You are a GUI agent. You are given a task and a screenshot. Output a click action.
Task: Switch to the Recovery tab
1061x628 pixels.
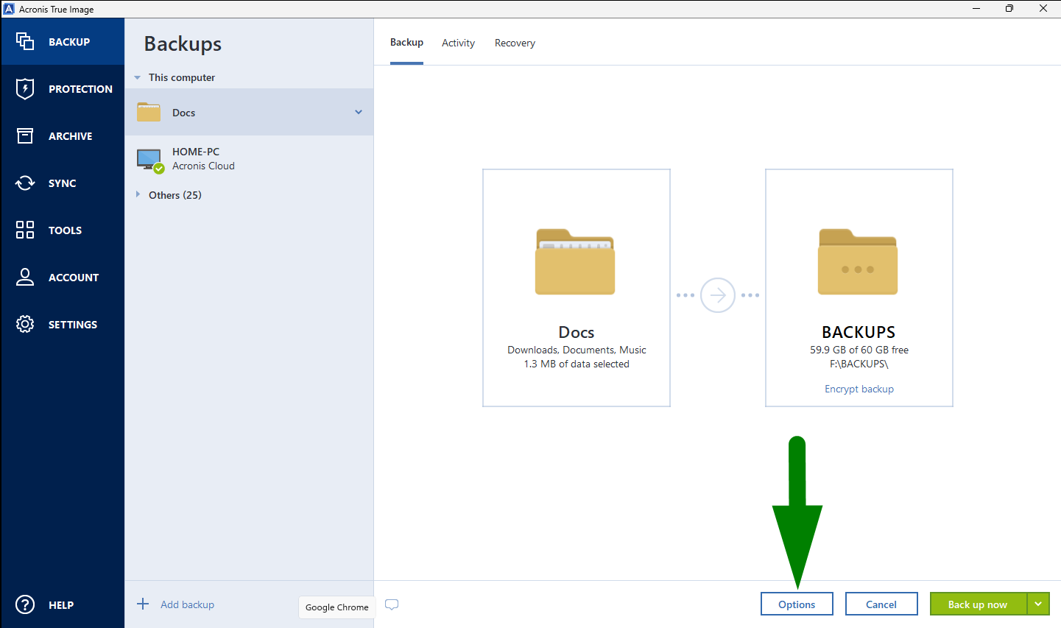(x=515, y=43)
